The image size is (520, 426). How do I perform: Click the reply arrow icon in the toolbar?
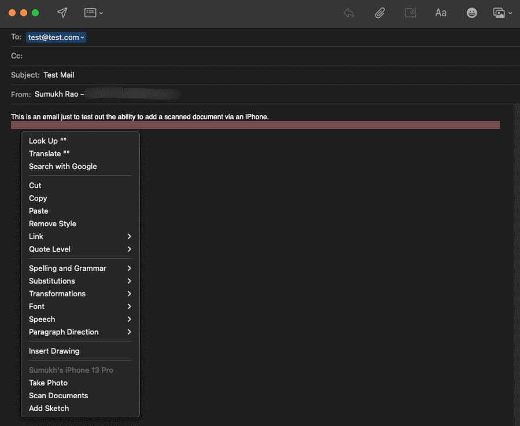(349, 13)
